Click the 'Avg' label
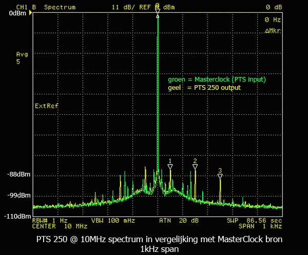This screenshot has height=255, width=308. [22, 54]
